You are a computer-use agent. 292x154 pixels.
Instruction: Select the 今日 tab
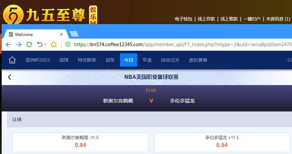[x=129, y=60]
